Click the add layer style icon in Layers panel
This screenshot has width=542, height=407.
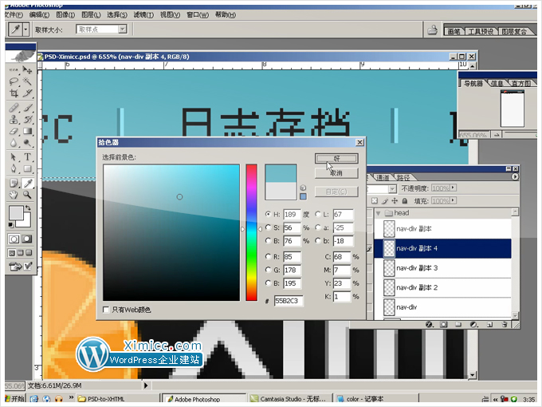click(x=429, y=325)
